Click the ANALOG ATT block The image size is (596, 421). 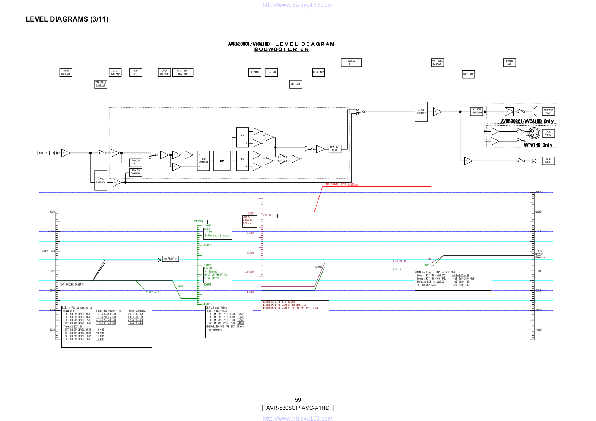(136, 162)
